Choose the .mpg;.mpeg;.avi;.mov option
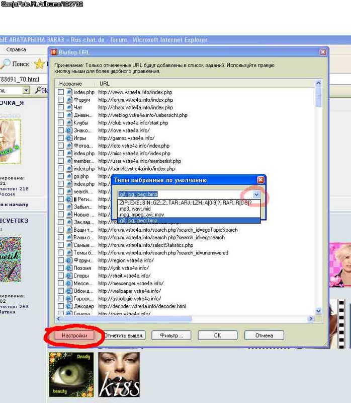This screenshot has width=351, height=403. tap(189, 215)
